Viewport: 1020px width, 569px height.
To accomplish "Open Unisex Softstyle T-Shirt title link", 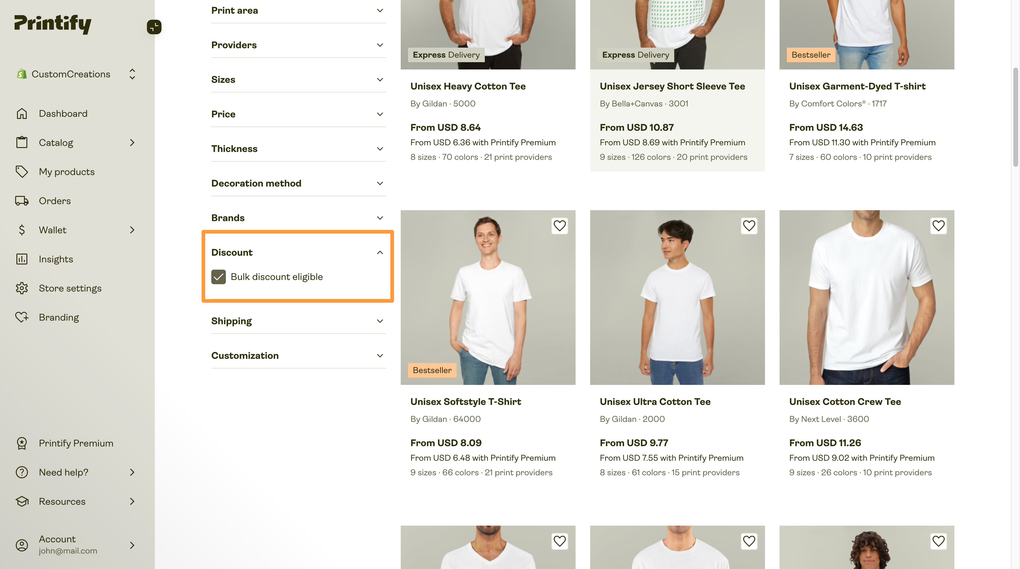I will [466, 402].
